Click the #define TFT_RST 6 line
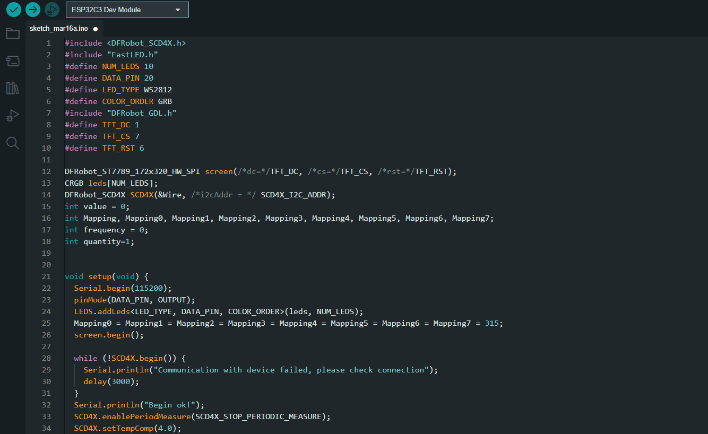The width and height of the screenshot is (708, 434). click(104, 148)
